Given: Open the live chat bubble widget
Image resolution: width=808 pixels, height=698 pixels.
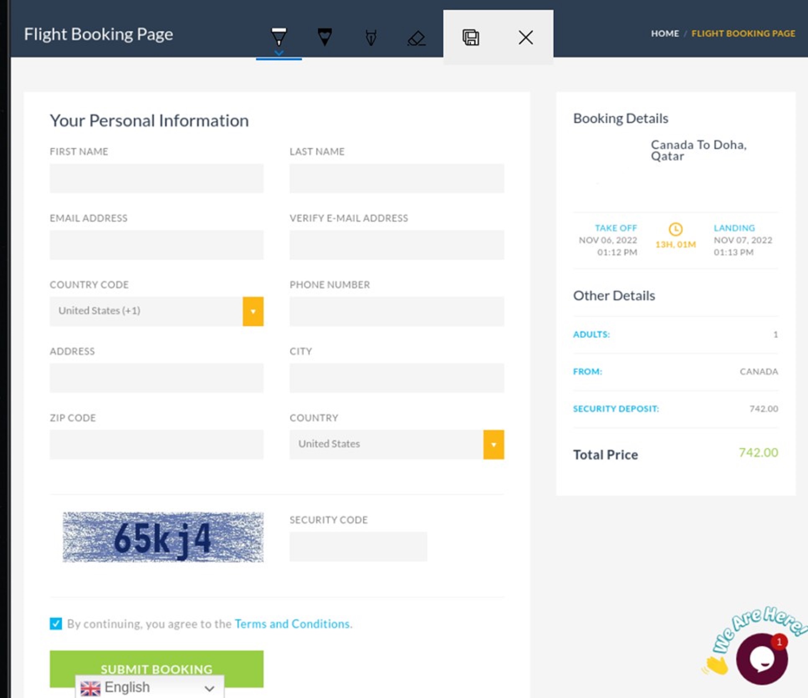Looking at the screenshot, I should [762, 659].
